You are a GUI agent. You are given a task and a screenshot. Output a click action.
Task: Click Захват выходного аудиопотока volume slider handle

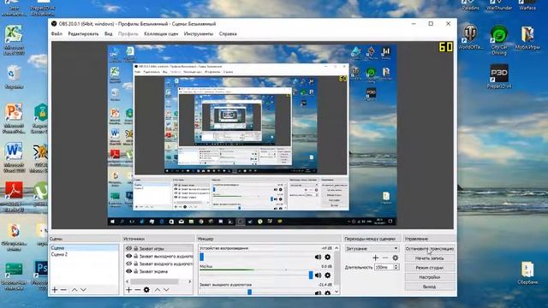249,292
